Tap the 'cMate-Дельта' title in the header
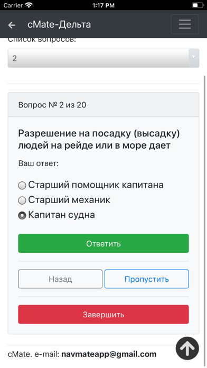This screenshot has width=207, height=368. coord(59,24)
